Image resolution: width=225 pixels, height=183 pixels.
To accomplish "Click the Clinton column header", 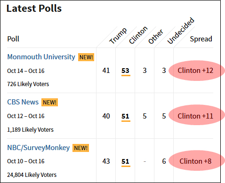I will (138, 35).
